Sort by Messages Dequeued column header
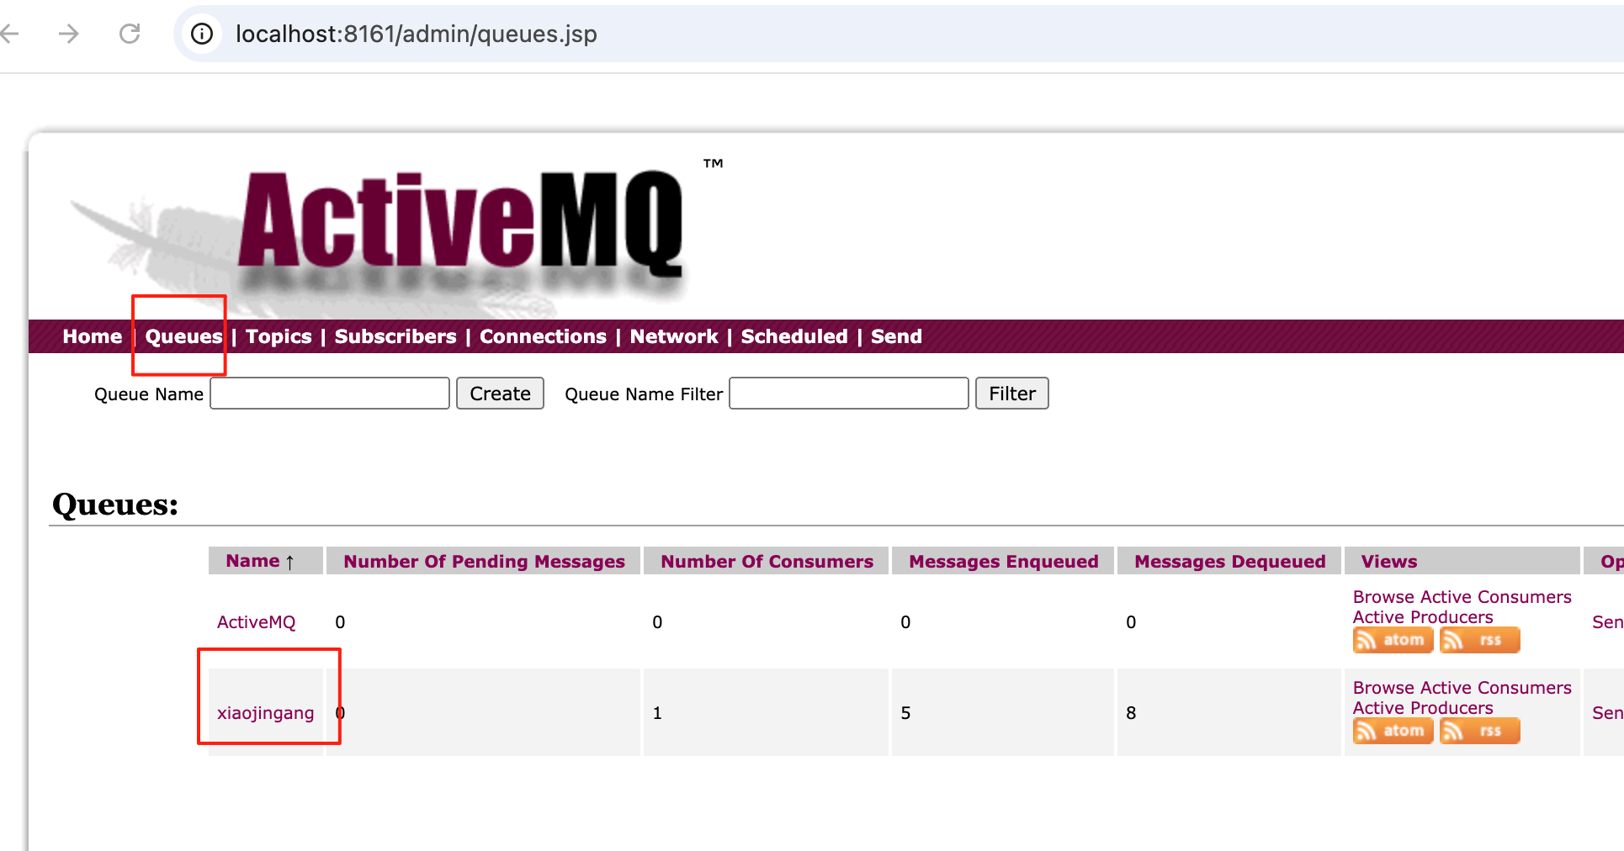 1230,561
